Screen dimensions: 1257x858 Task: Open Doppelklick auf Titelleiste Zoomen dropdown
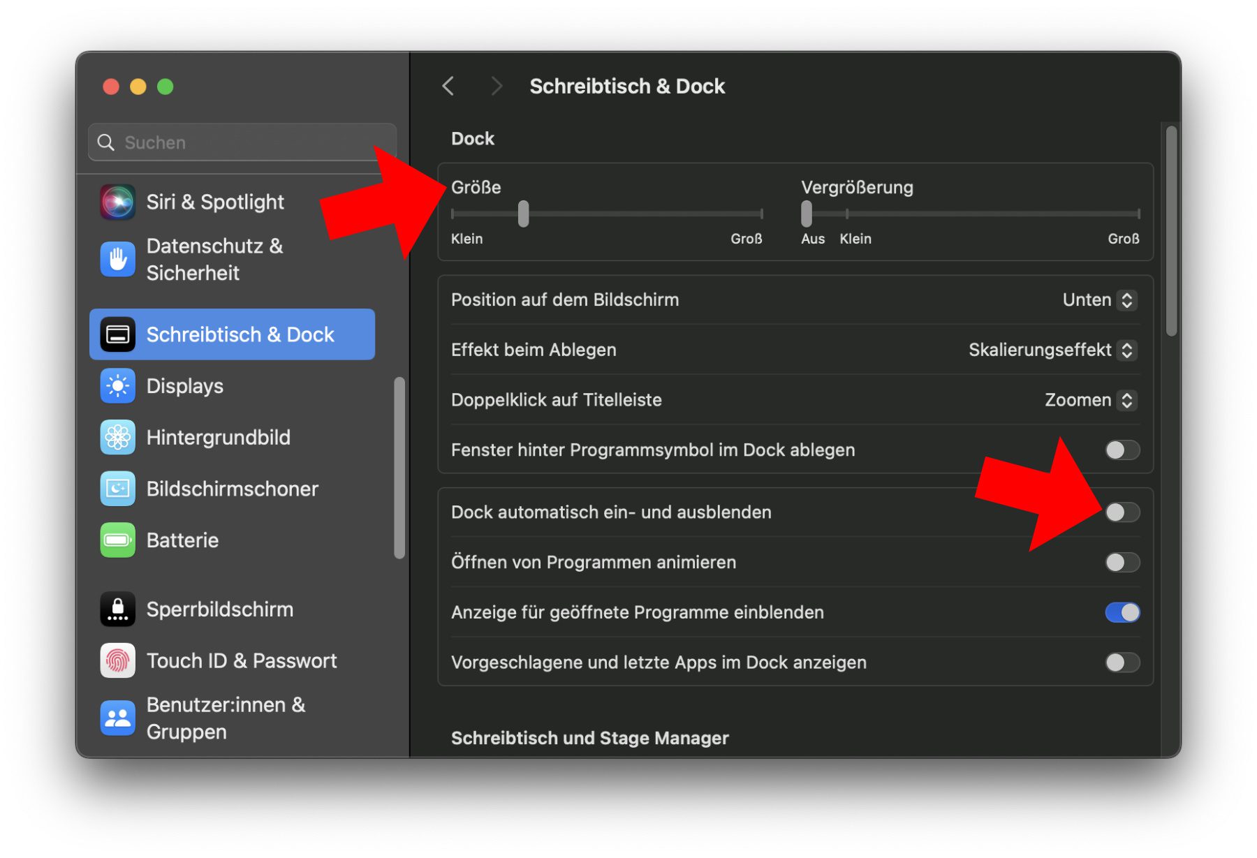point(1090,401)
